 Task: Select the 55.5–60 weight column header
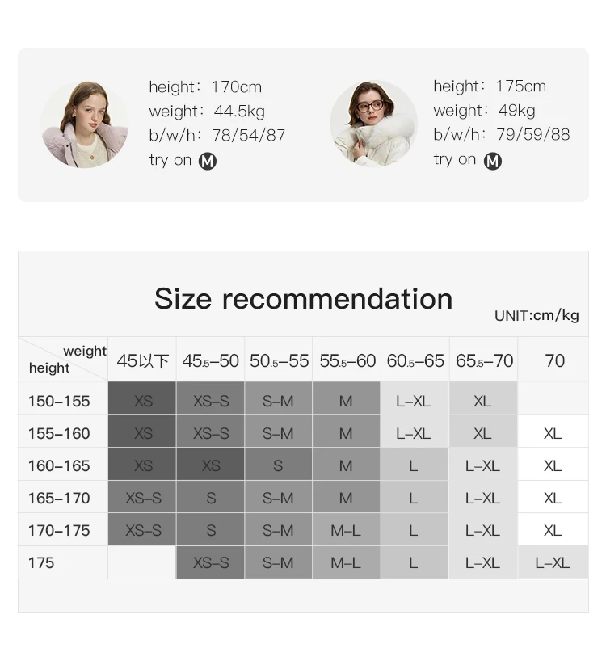coord(347,361)
